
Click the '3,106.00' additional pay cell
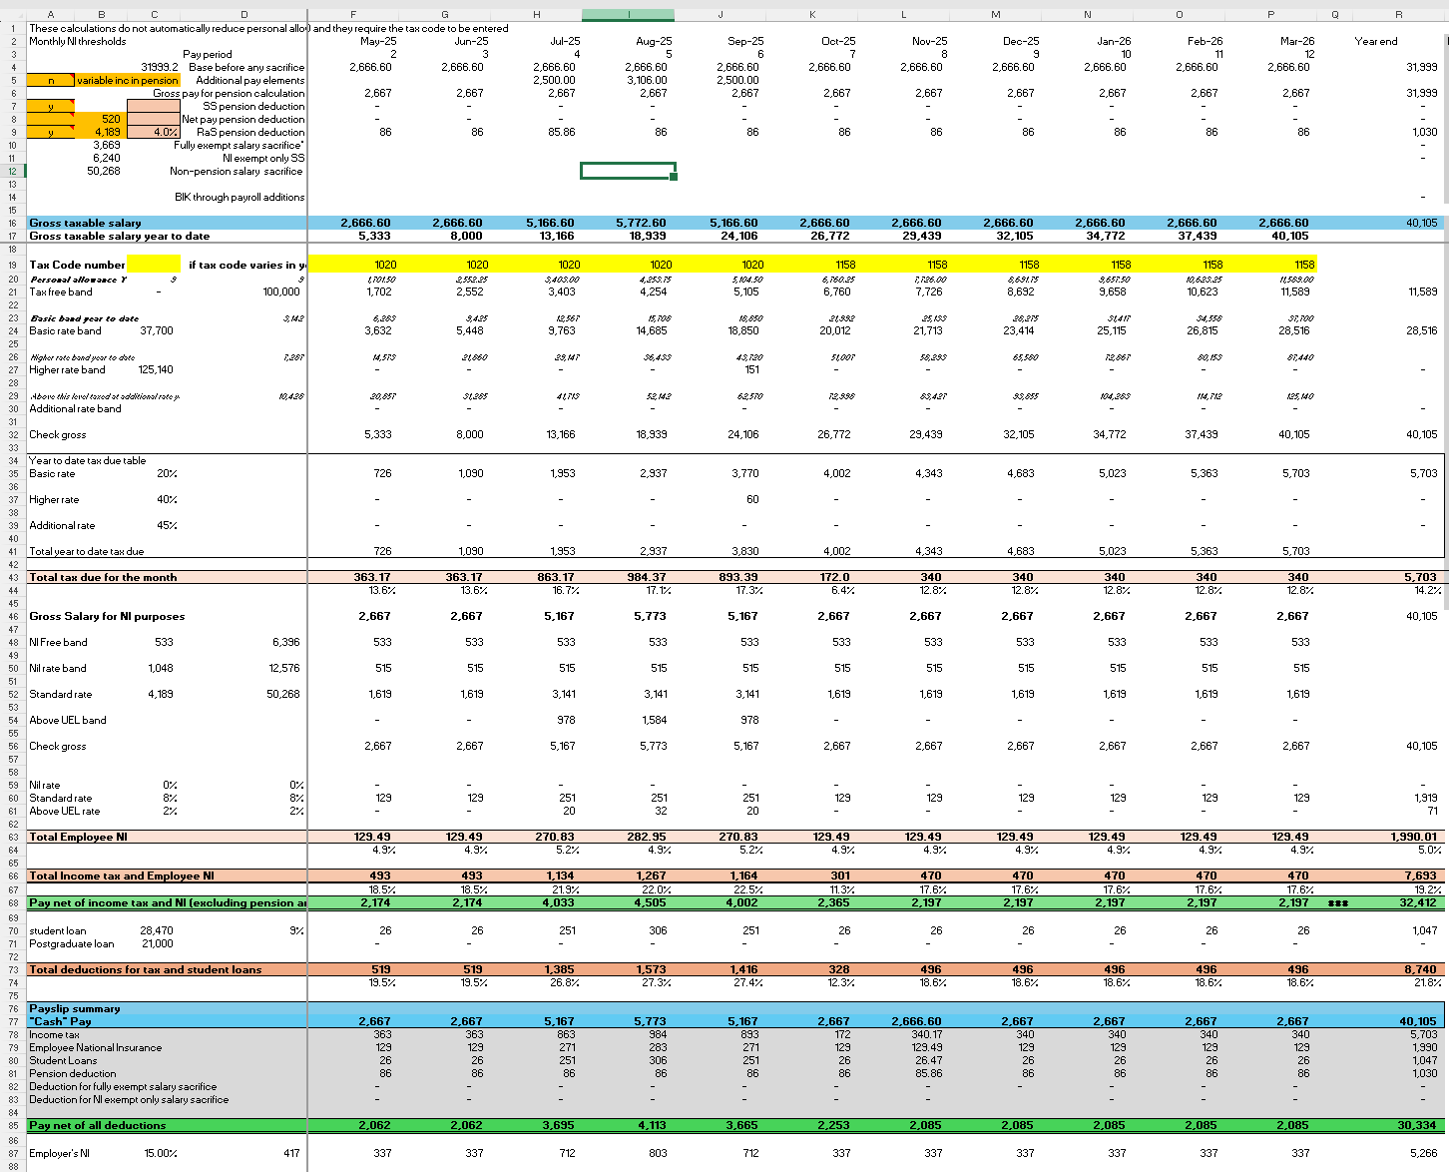point(647,80)
